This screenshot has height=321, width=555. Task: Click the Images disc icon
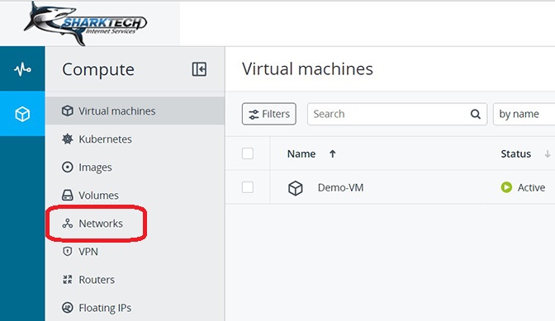[x=67, y=167]
